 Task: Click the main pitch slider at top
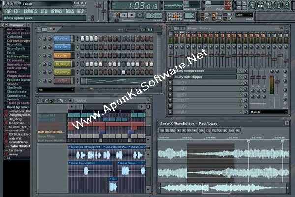pyautogui.click(x=104, y=11)
